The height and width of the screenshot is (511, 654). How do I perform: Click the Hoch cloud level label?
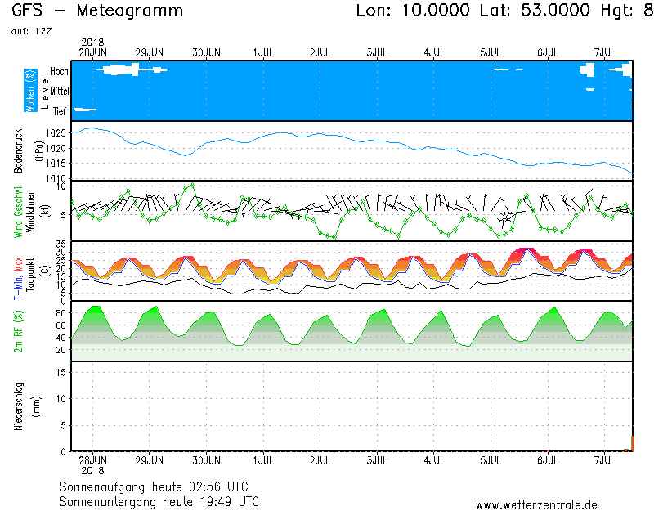point(59,72)
